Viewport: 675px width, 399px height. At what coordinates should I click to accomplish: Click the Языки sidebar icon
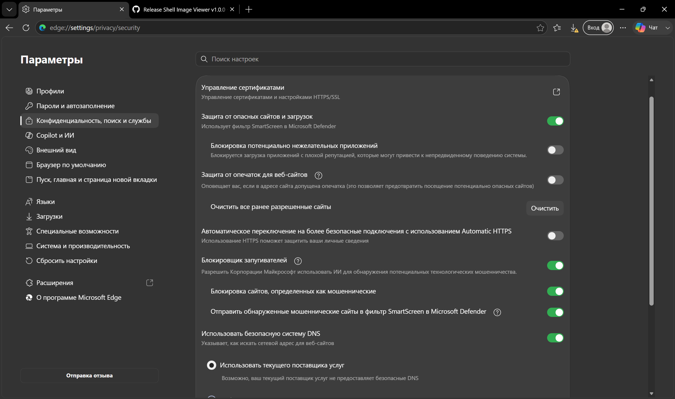29,202
